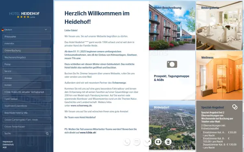Open Ostsee Ferienhäuser sidebar entry
Image resolution: width=244 pixels, height=152 pixels.
click(26, 126)
